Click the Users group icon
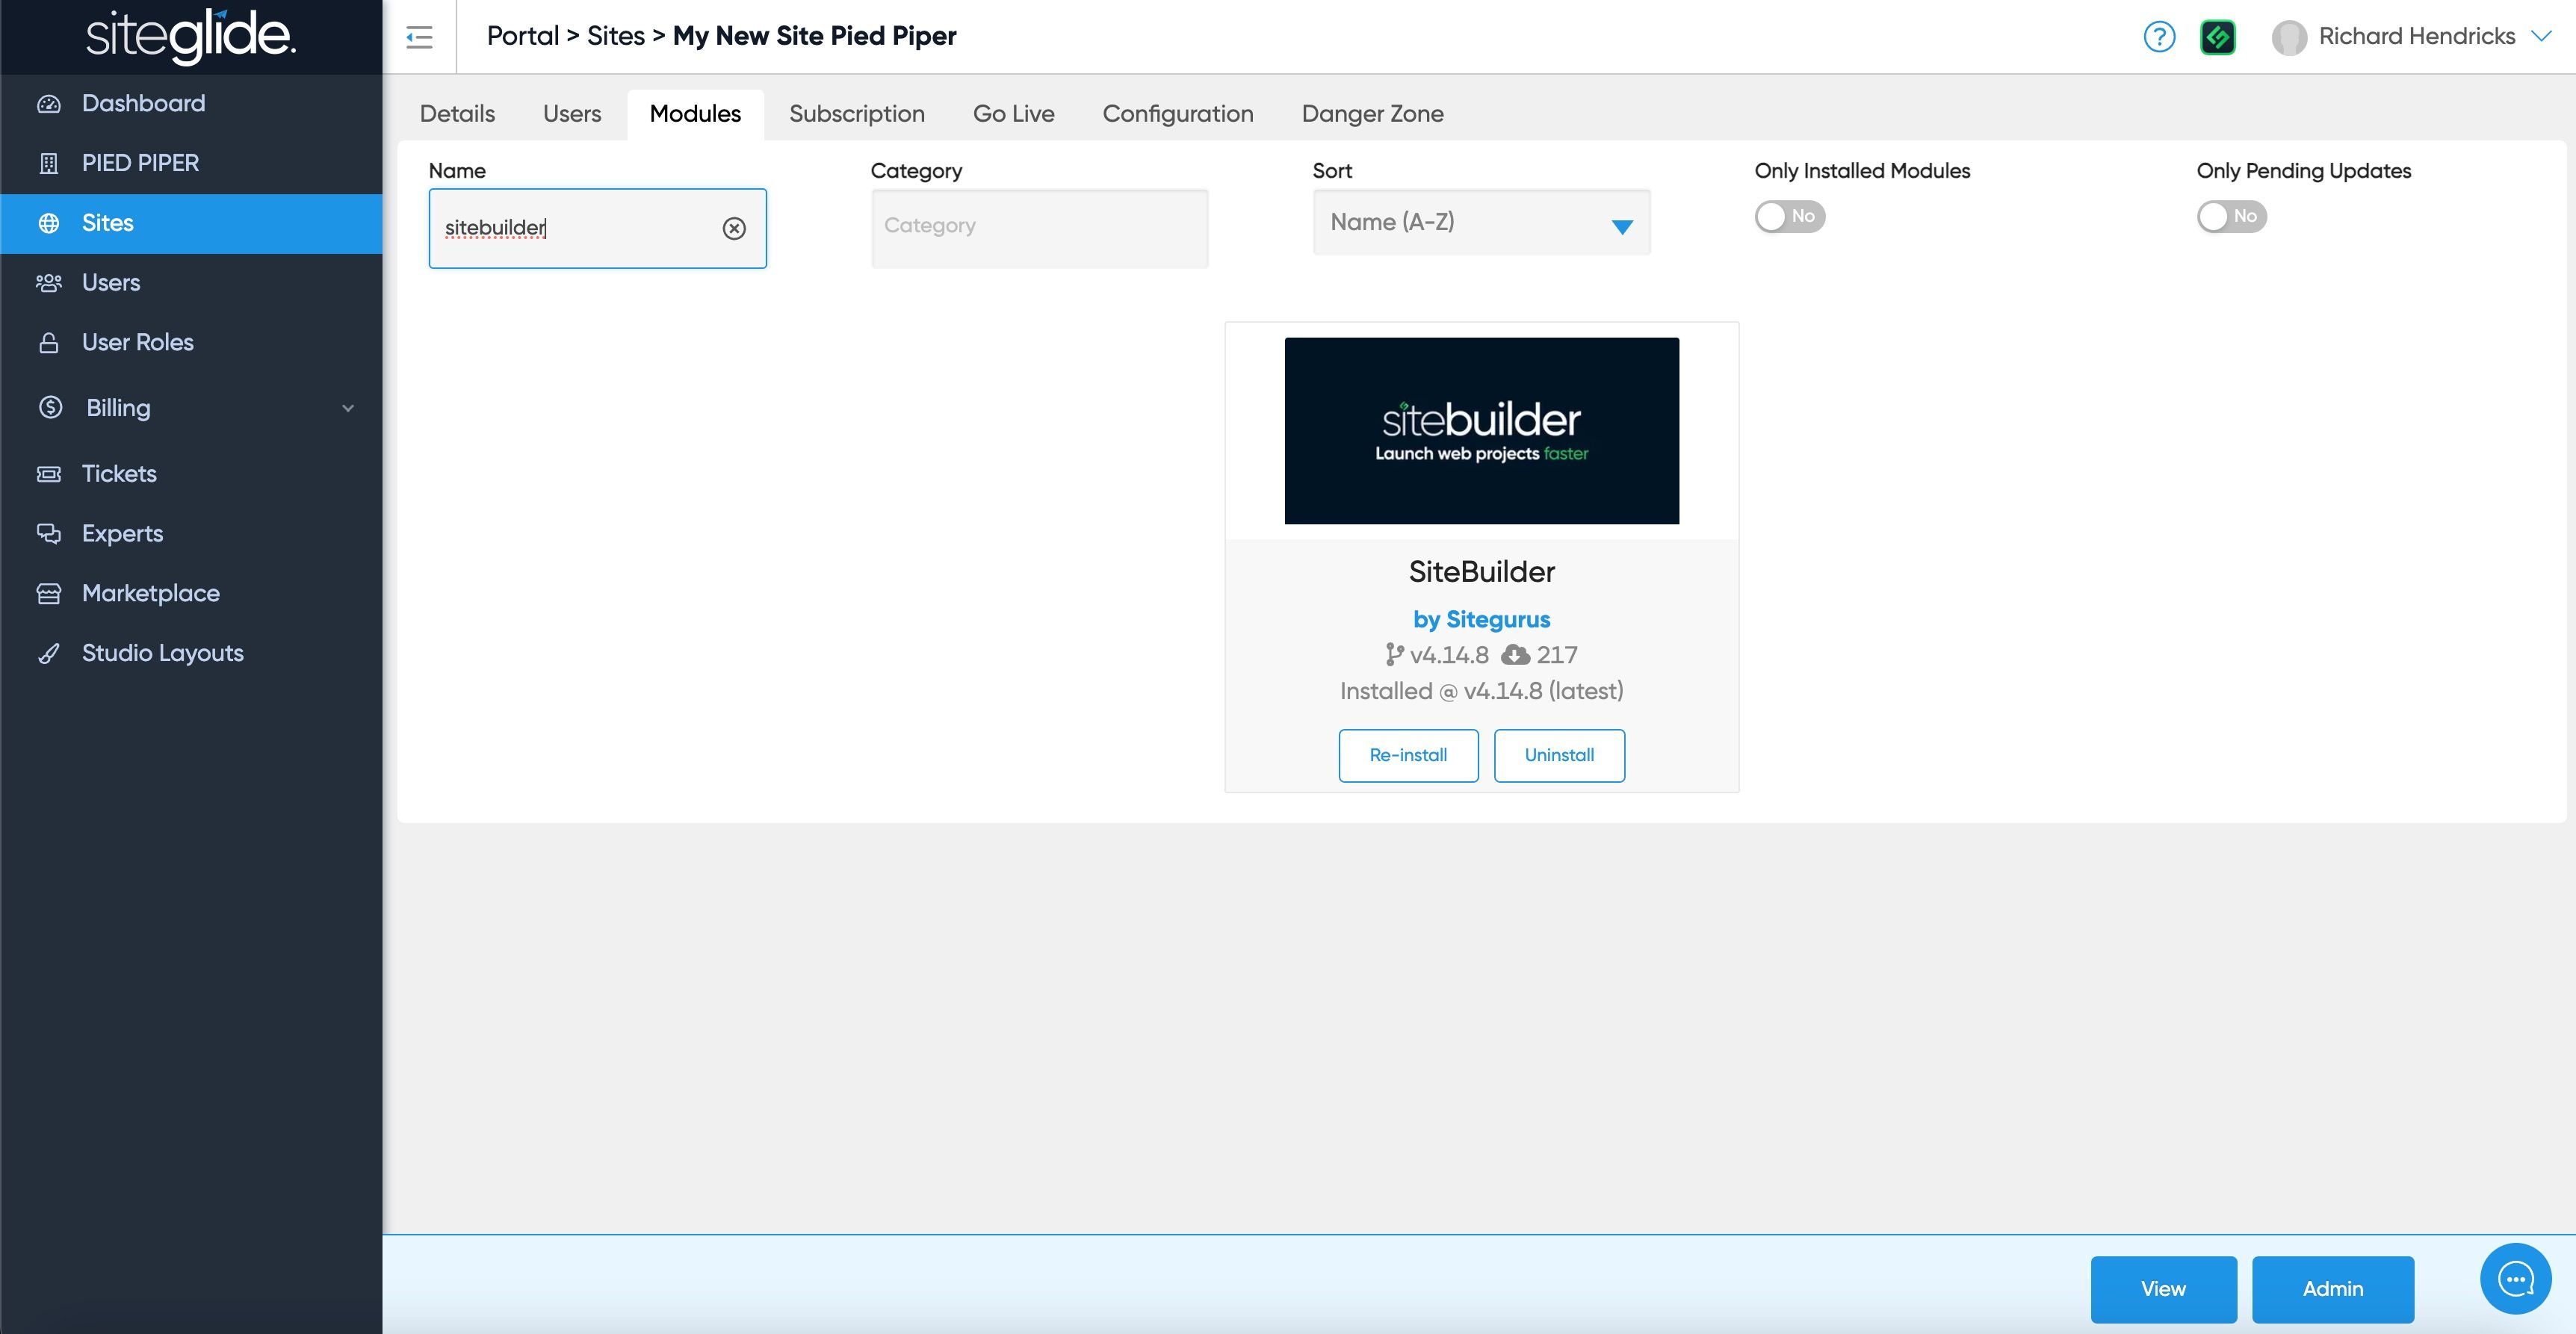Screen dimensions: 2576x1334 pos(49,283)
